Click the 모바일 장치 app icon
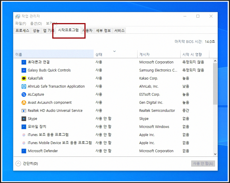This screenshot has height=183, width=230. (x=24, y=127)
